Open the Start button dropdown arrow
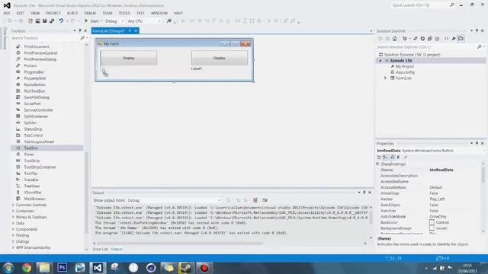The height and width of the screenshot is (274, 488). [101, 21]
